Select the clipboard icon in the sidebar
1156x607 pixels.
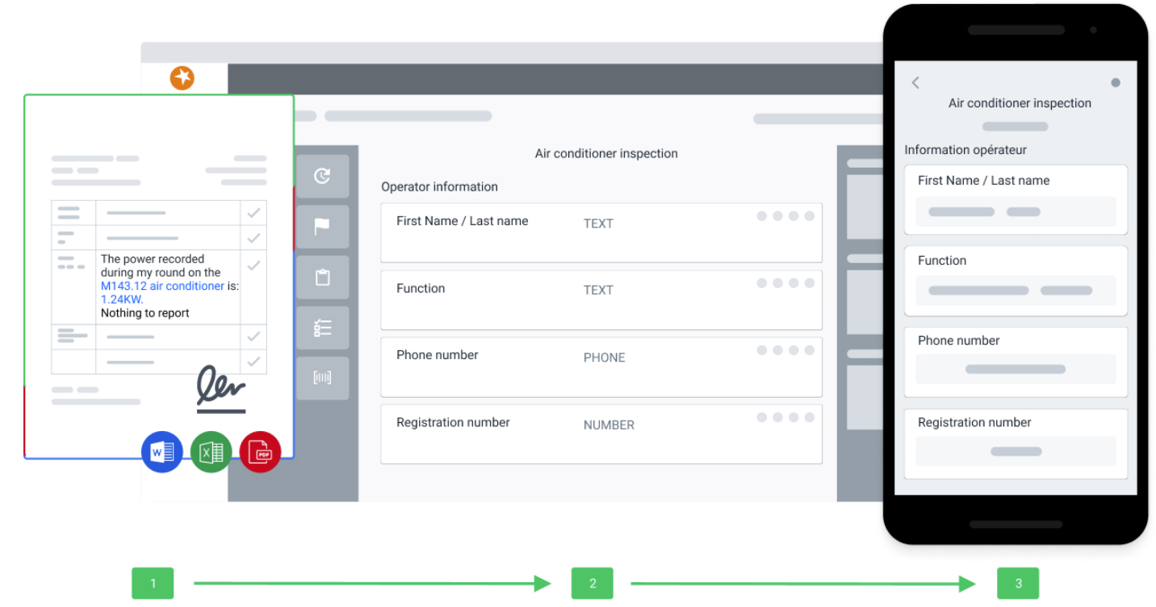pyautogui.click(x=322, y=277)
